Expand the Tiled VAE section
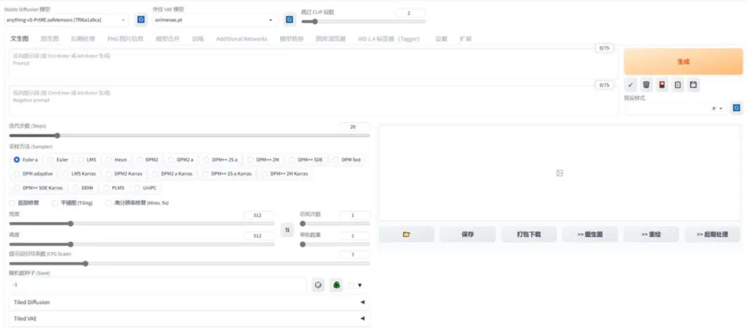The image size is (747, 329). point(187,318)
